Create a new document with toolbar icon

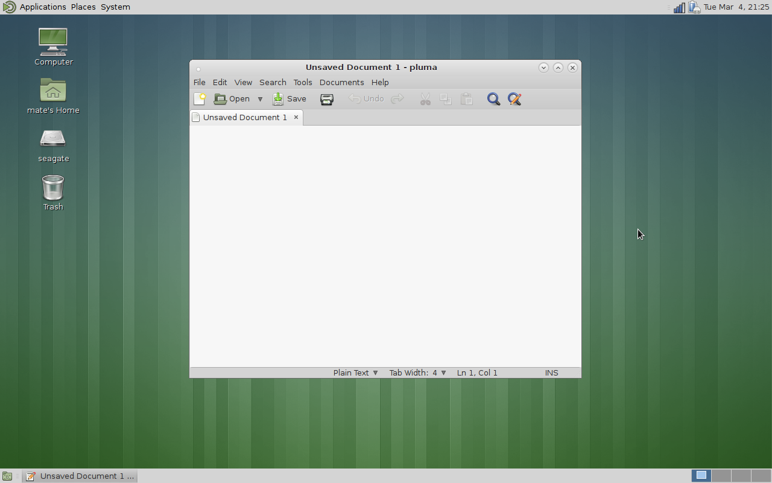point(200,99)
